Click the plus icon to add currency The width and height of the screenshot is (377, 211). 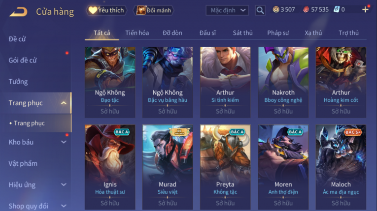(x=365, y=10)
